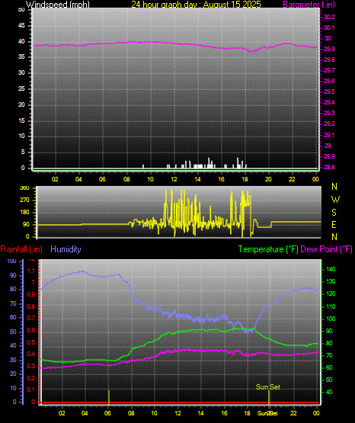Click the 28.8 barometer scale value
355x423 pixels.
pos(329,167)
